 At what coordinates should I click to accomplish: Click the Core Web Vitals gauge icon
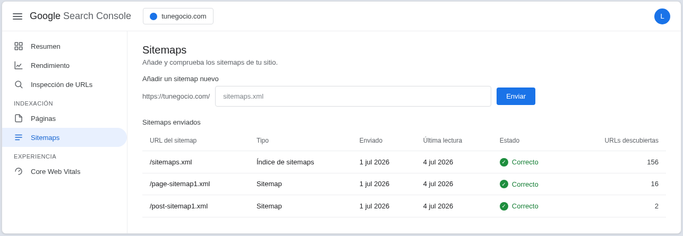tap(19, 171)
